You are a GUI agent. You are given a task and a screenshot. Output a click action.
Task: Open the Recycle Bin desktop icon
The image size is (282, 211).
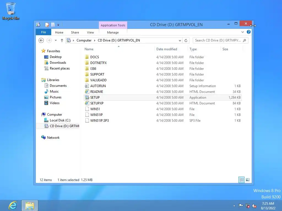11,11
